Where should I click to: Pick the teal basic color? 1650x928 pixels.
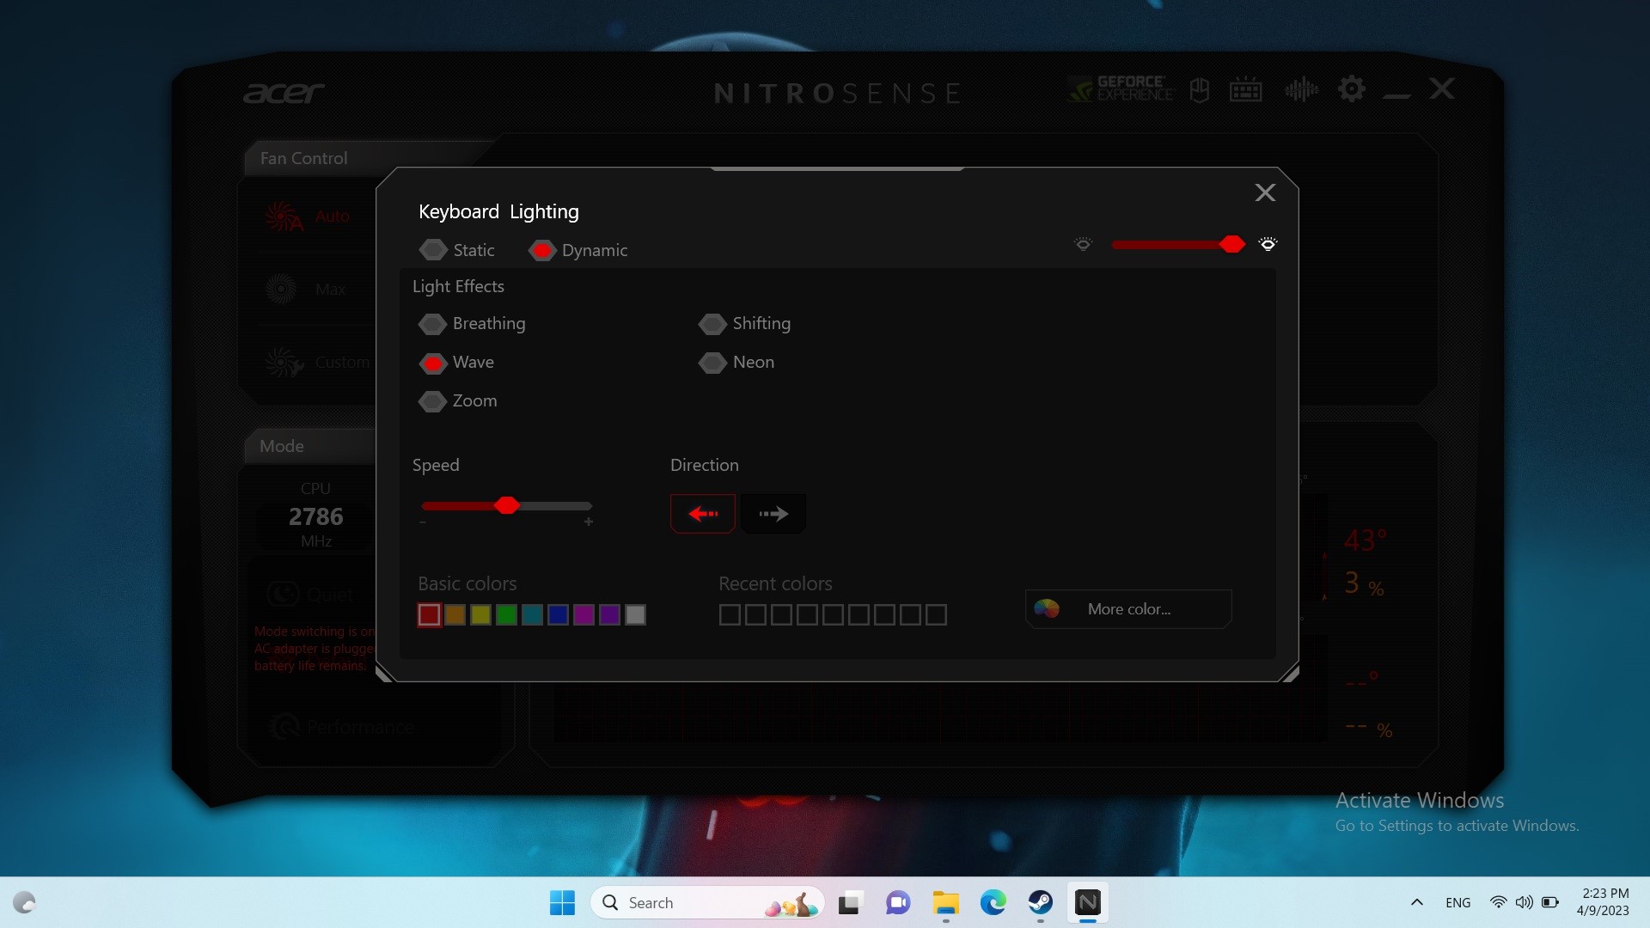pyautogui.click(x=533, y=615)
